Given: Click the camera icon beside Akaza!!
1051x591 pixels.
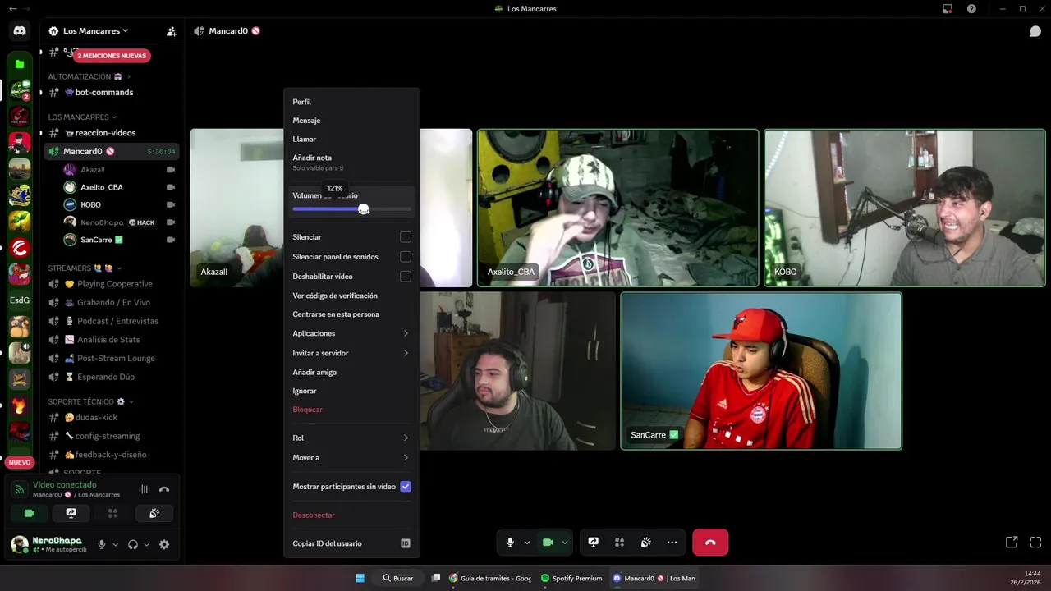Looking at the screenshot, I should click(171, 170).
